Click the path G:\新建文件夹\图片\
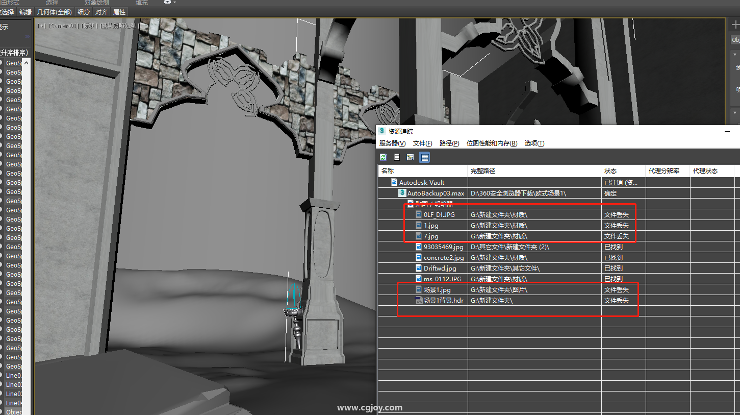Screen dimensions: 740x415 (499, 289)
